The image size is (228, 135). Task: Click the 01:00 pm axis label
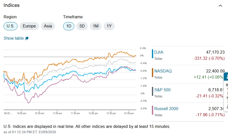(129, 113)
